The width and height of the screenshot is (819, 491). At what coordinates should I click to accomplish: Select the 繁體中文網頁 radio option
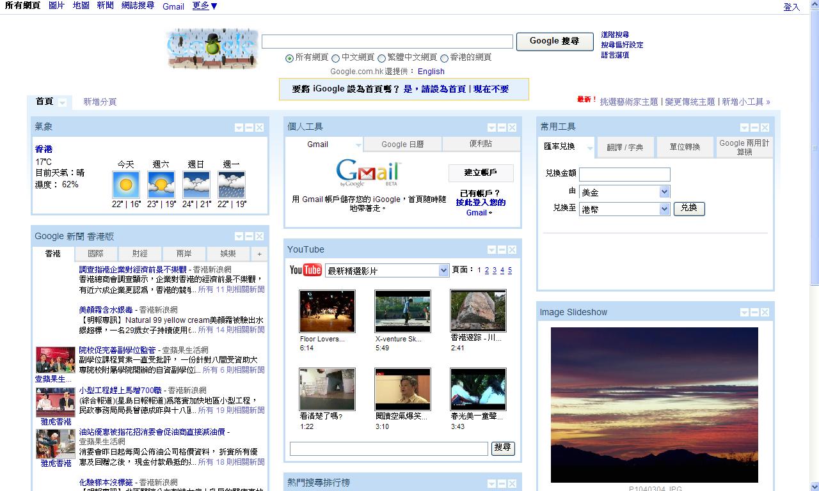pos(381,58)
